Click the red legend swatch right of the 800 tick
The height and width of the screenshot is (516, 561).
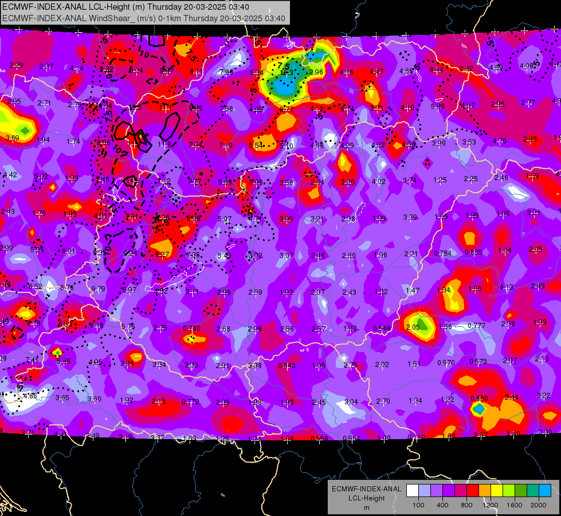click(473, 490)
